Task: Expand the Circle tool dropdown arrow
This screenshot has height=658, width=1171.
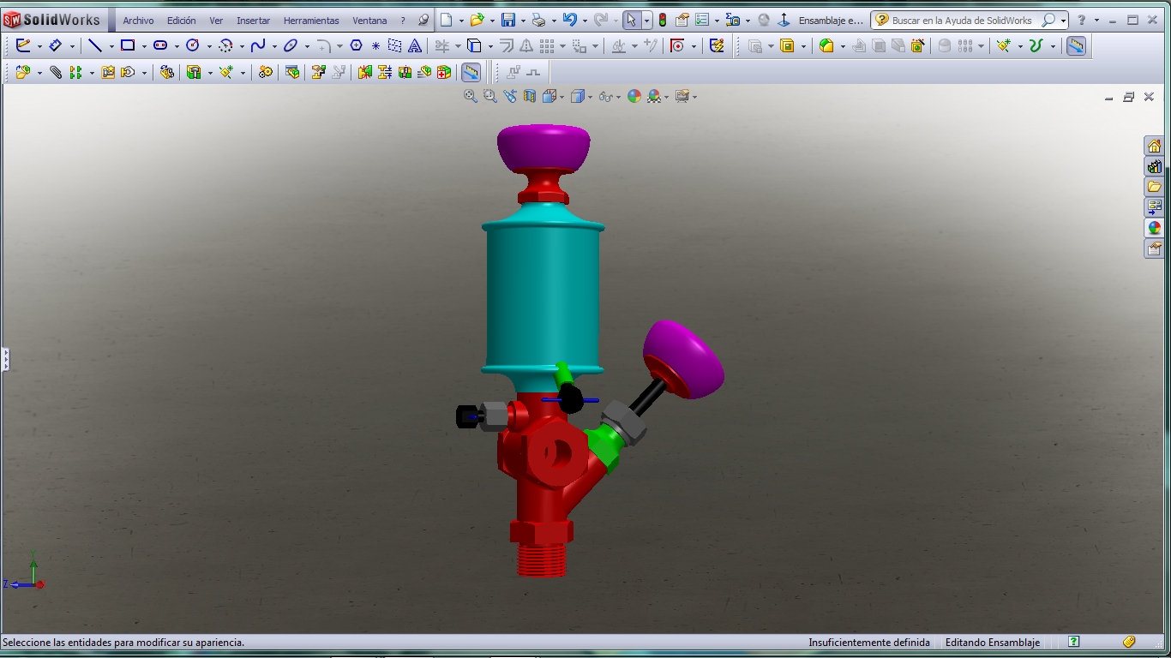Action: point(209,47)
